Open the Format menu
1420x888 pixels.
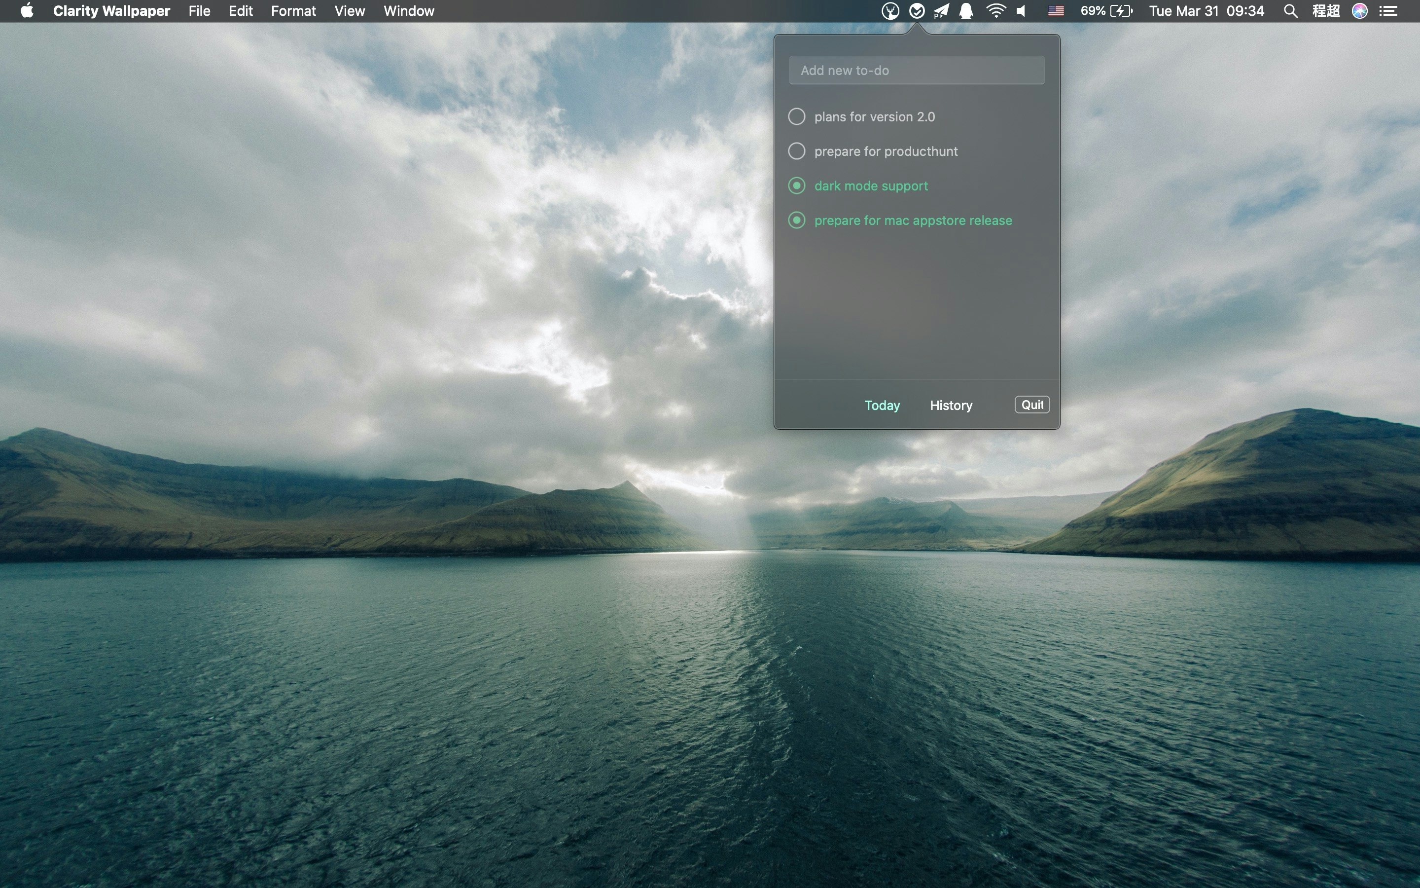click(293, 11)
